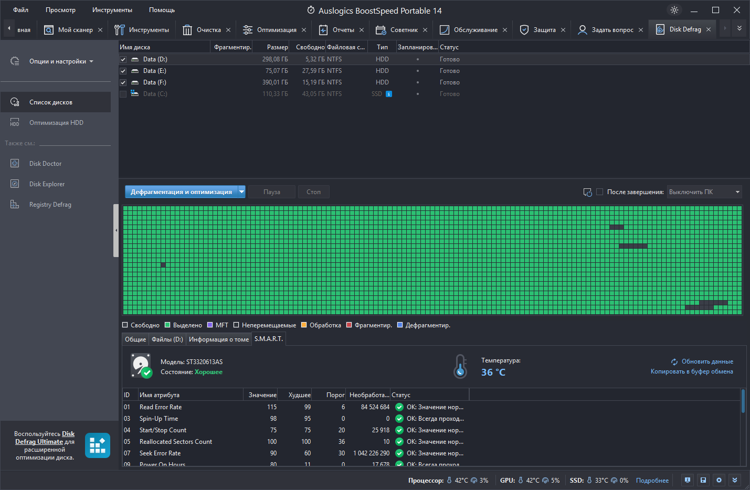The image size is (750, 490).
Task: Expand the 'Дефрагментация и оптимизация' button arrow
Action: click(x=242, y=192)
